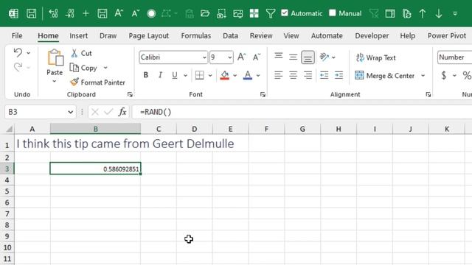Image resolution: width=472 pixels, height=265 pixels.
Task: Customize Quick Access Toolbar dropdown
Action: [455, 13]
